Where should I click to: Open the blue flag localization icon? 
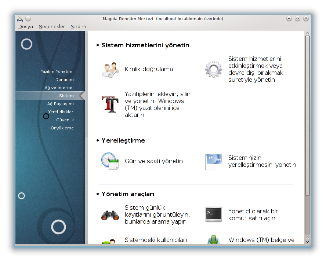click(x=214, y=161)
